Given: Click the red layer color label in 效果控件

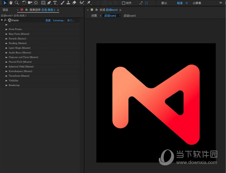Looking at the screenshot, I should click(22, 10).
